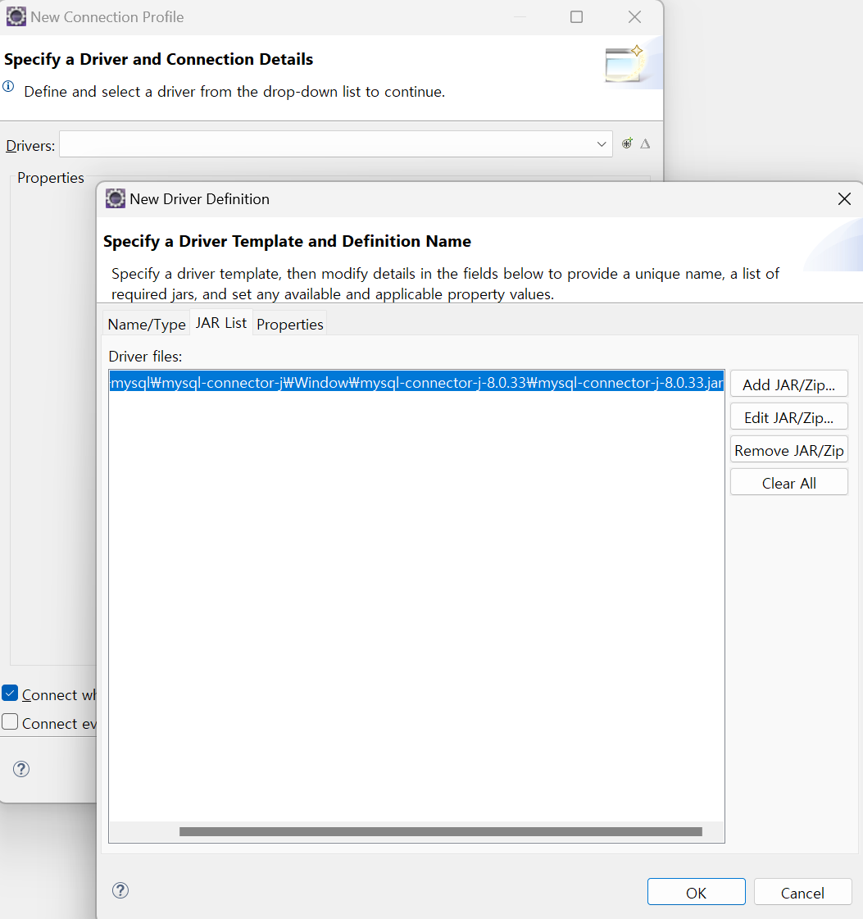Maximize the New Connection Profile window
This screenshot has width=863, height=919.
576,16
